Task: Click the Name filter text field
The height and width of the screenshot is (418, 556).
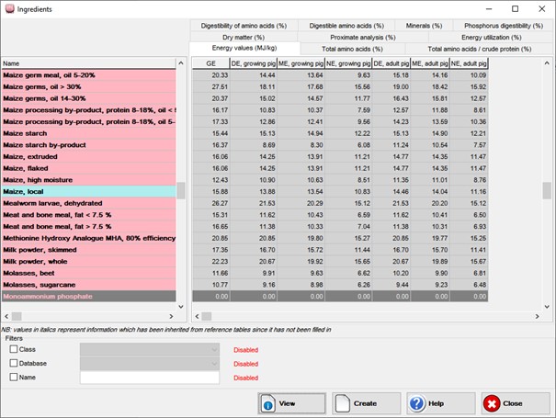Action: tap(149, 378)
